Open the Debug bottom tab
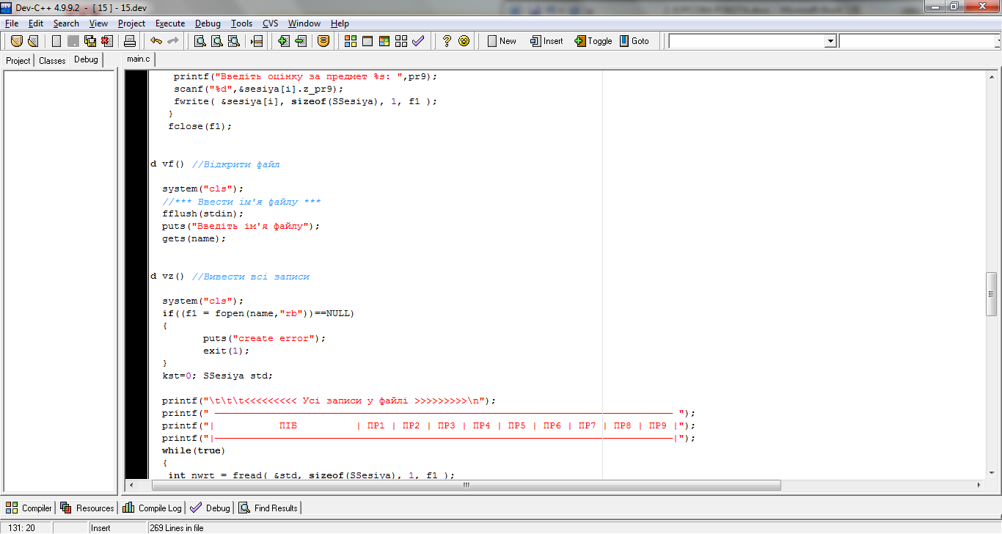This screenshot has height=534, width=1002. click(210, 508)
